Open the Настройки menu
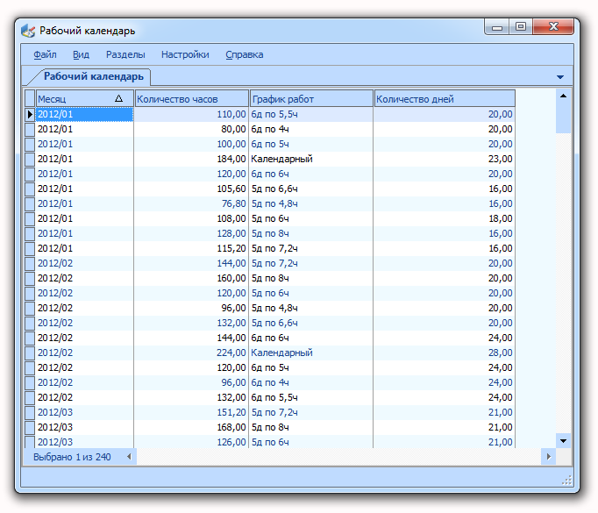Screen dimensions: 598x513 point(185,54)
